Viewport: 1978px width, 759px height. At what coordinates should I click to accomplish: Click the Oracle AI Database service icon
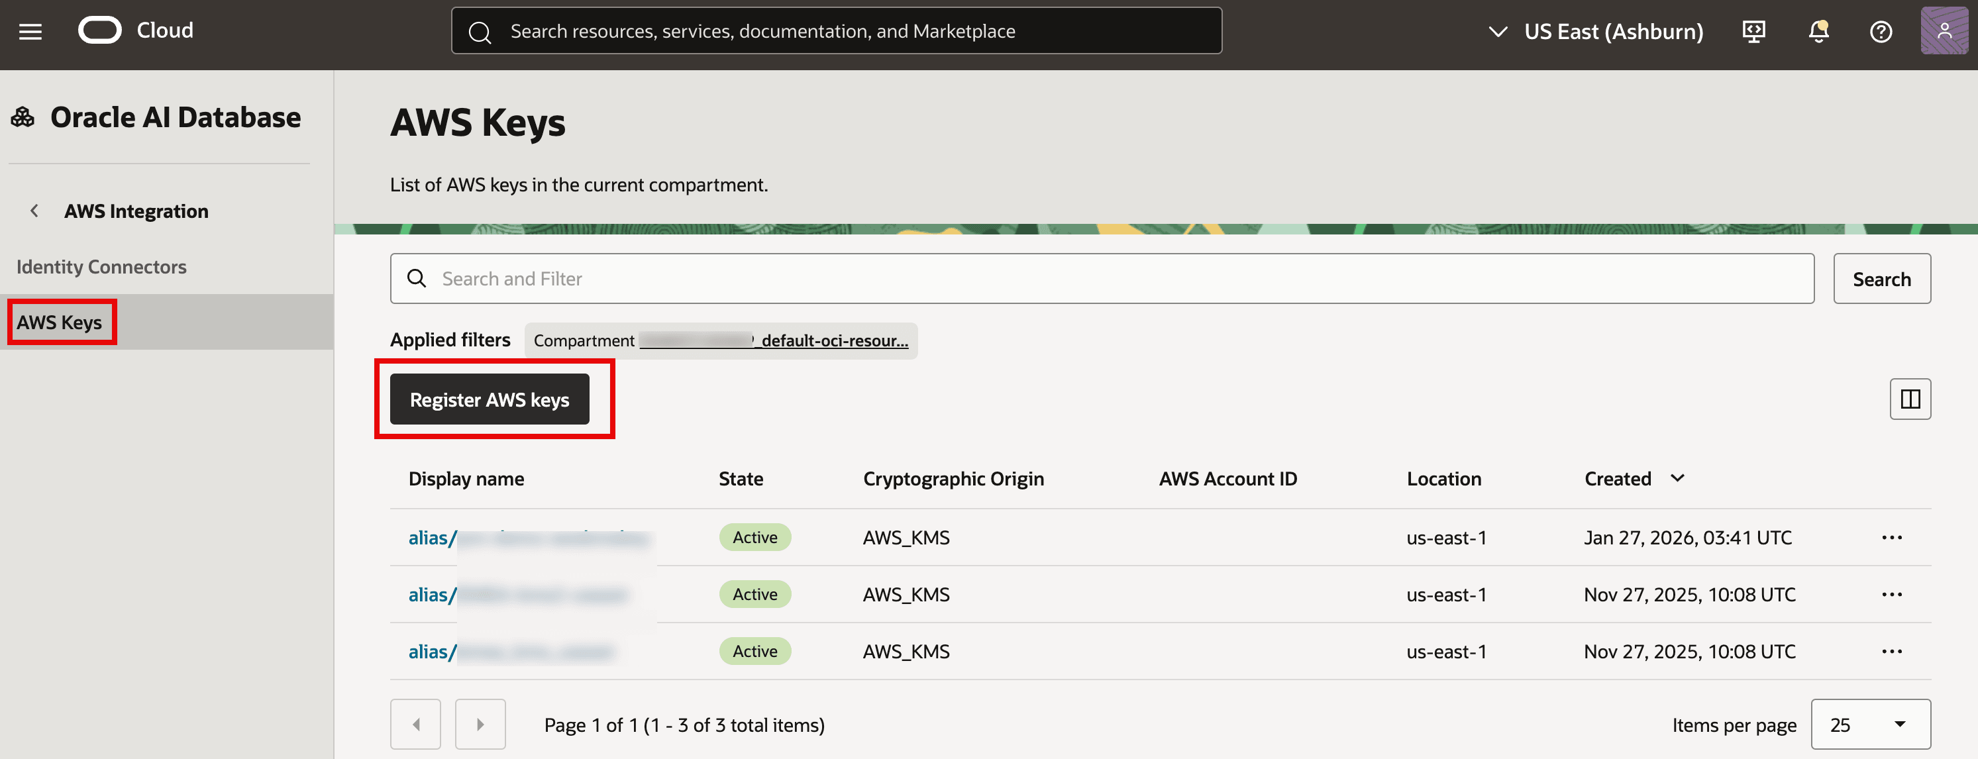pos(23,117)
